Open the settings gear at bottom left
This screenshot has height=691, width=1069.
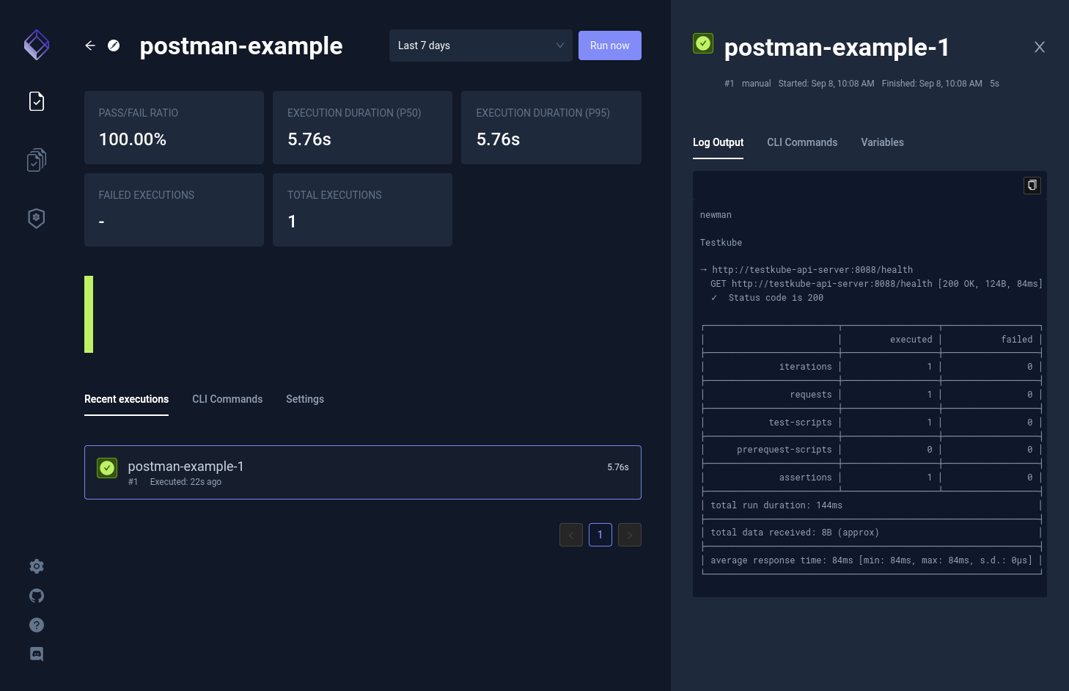(37, 566)
